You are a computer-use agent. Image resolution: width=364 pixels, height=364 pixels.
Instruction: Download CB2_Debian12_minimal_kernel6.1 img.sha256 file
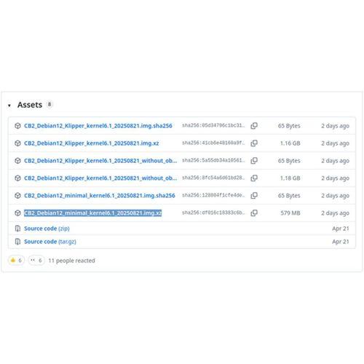tap(100, 196)
